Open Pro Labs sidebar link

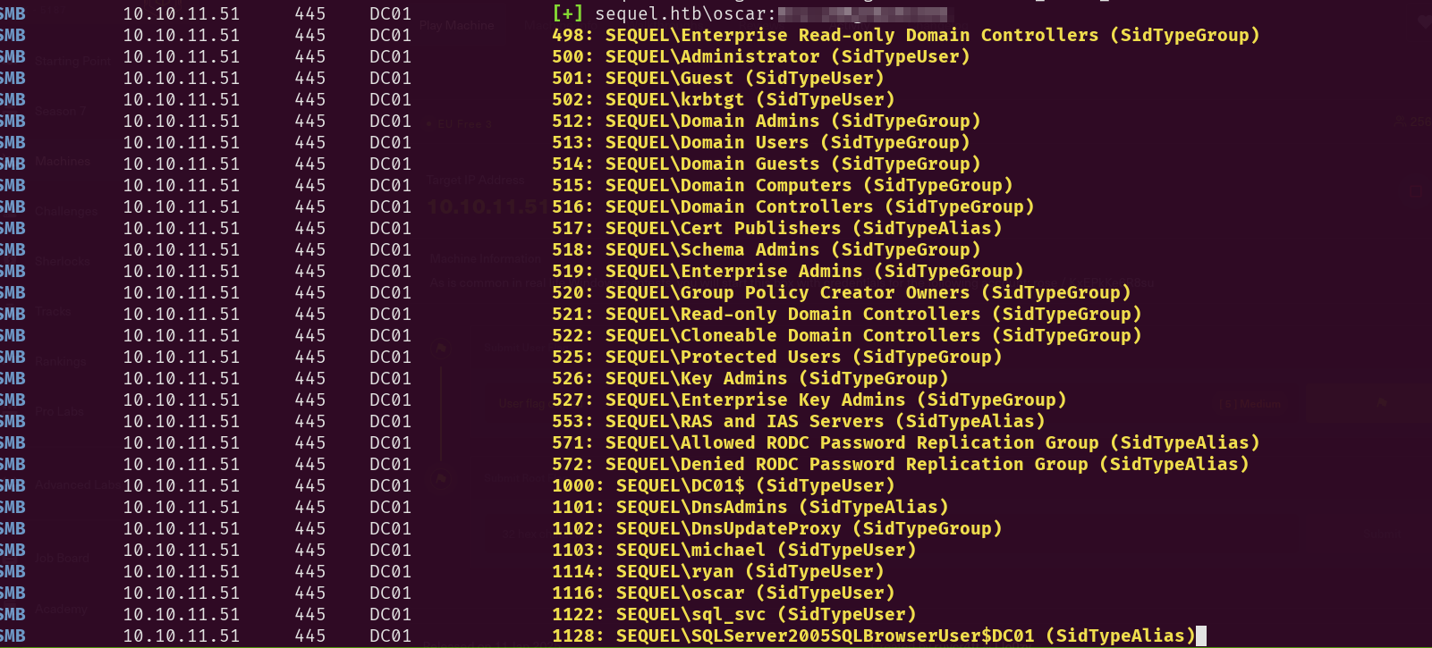[60, 412]
